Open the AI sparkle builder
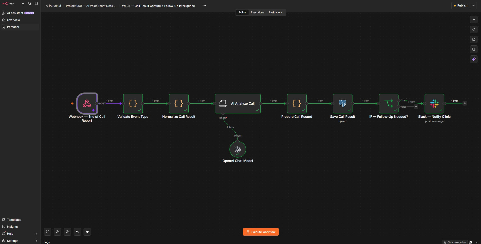Image resolution: width=481 pixels, height=244 pixels. pos(474,59)
